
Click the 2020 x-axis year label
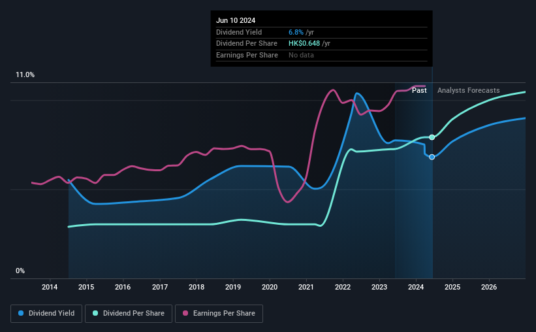(270, 287)
